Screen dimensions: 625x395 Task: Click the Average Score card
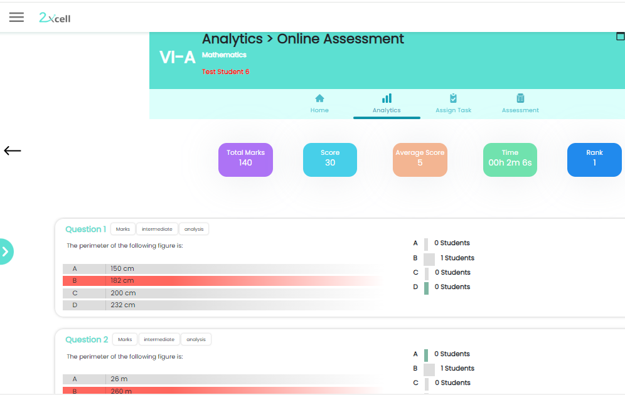(420, 159)
